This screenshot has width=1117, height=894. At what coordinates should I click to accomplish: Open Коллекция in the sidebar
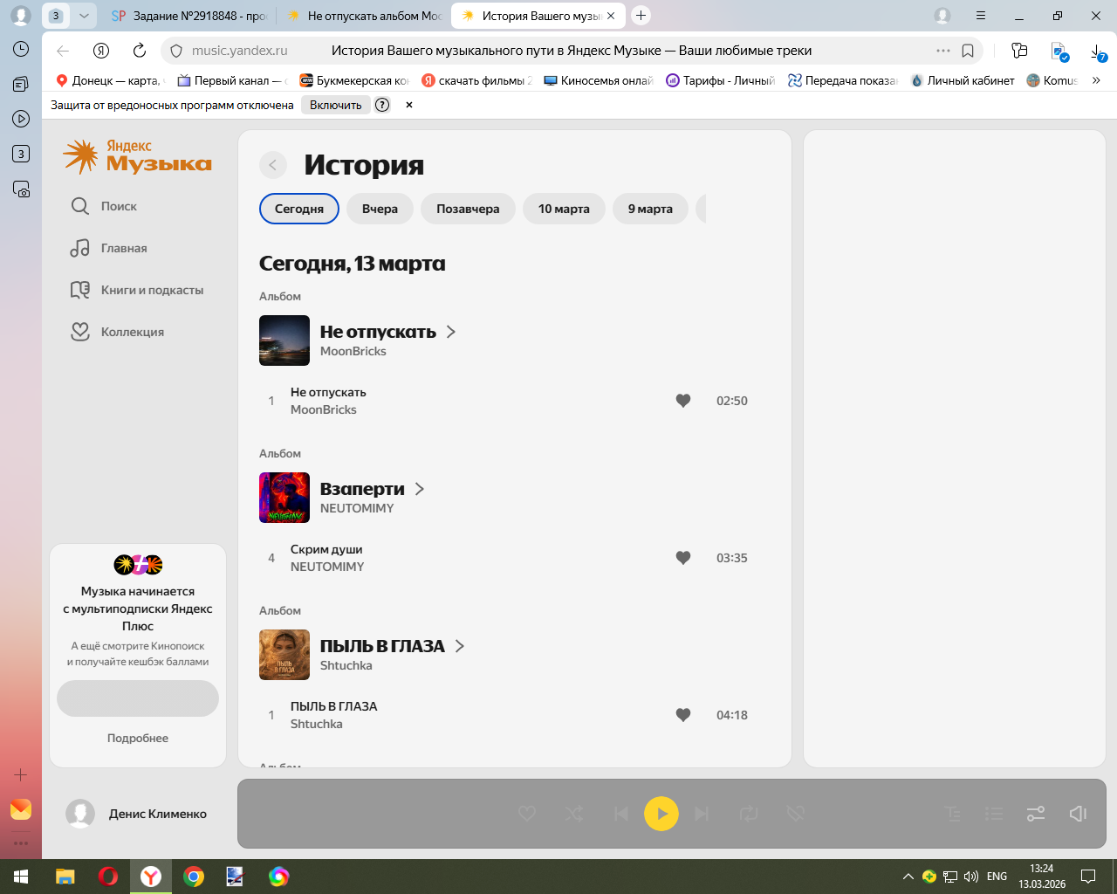point(117,332)
